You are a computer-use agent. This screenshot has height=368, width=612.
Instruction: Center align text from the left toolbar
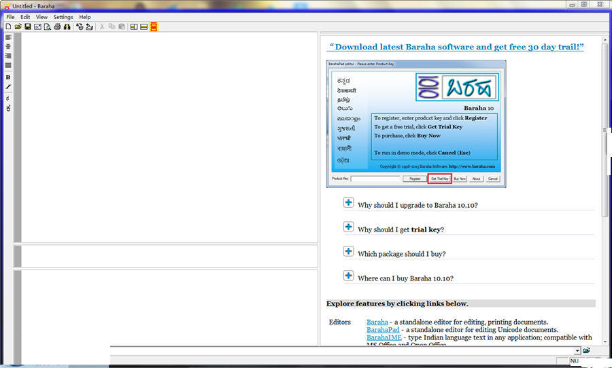pos(8,47)
